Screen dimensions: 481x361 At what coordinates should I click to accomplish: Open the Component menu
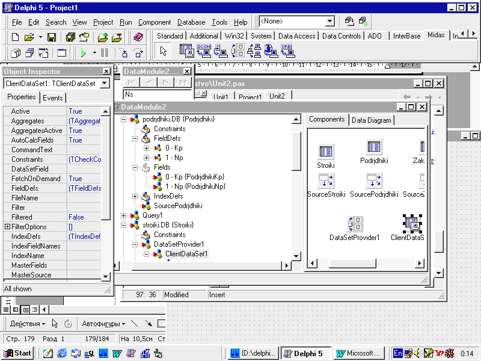[x=155, y=22]
